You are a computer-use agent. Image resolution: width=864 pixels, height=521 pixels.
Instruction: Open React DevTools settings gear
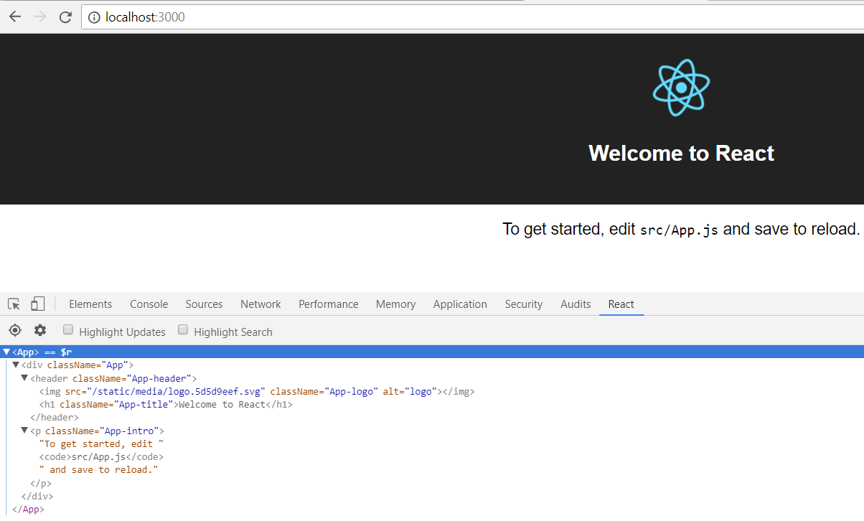40,330
